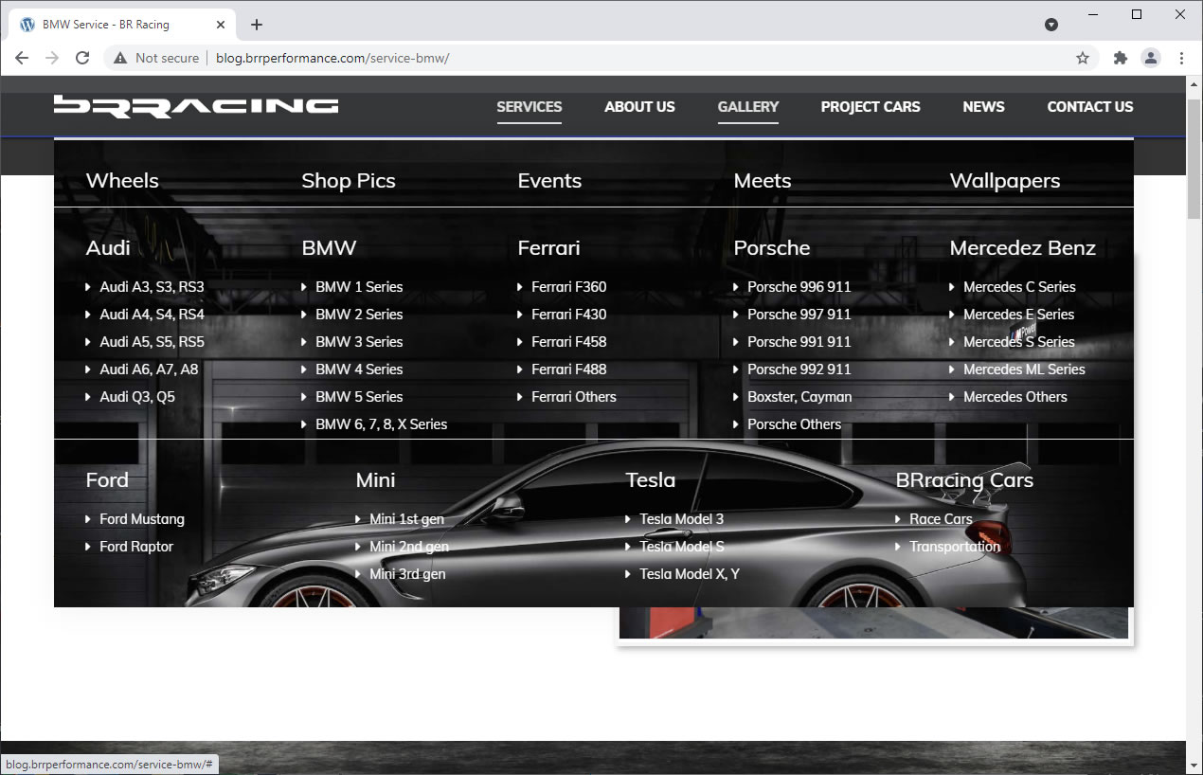Open the Contact Us page
The width and height of the screenshot is (1203, 775).
click(x=1089, y=107)
